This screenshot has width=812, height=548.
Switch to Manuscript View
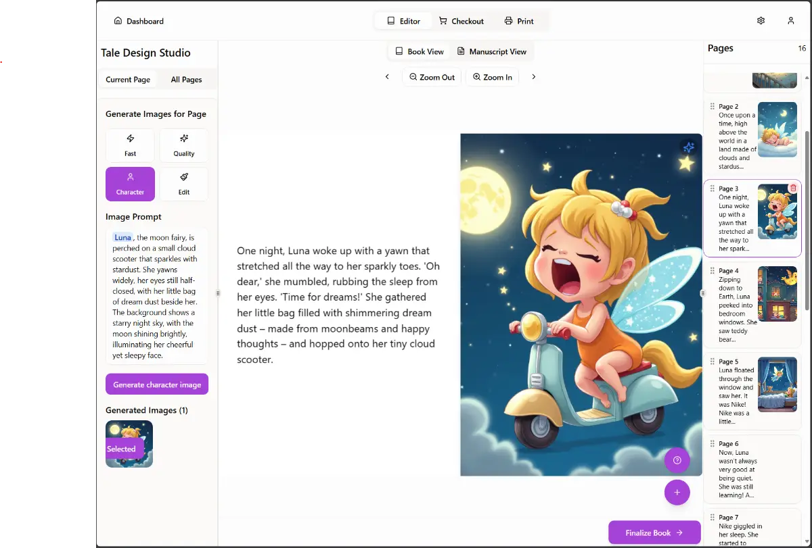[492, 51]
